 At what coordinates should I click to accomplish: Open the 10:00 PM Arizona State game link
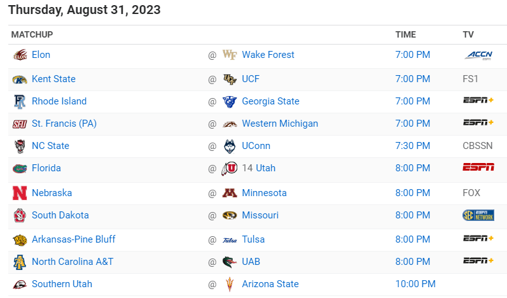click(x=415, y=284)
